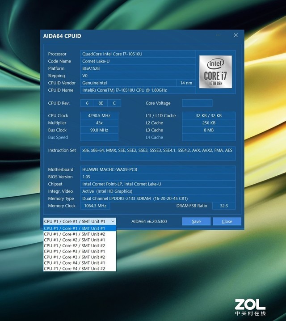Click the Intel Comet Point-LP chipset value
Image resolution: width=286 pixels, height=321 pixels.
(158, 184)
